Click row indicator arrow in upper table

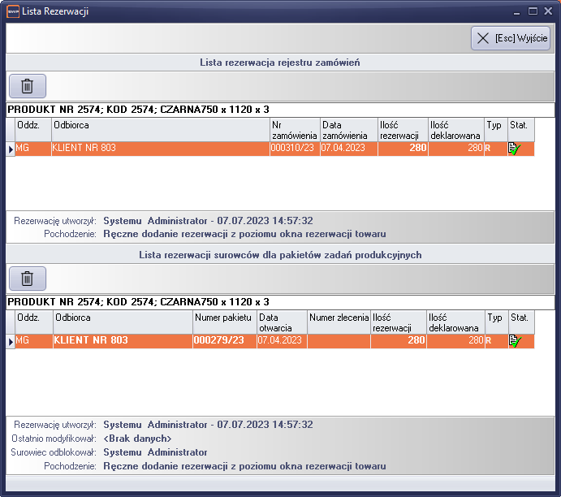point(11,149)
